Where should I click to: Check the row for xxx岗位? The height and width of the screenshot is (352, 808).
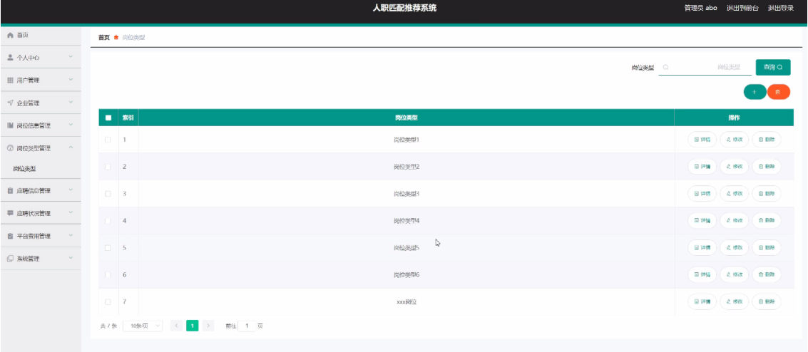coord(108,302)
